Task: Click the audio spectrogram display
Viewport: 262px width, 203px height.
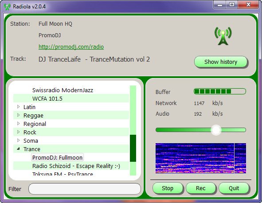Action: click(201, 158)
